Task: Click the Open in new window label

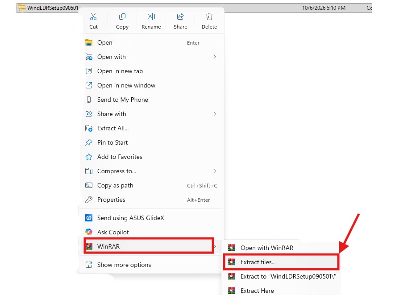Action: click(126, 85)
